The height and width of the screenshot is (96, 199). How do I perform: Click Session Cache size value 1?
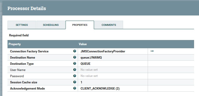coord(81,82)
